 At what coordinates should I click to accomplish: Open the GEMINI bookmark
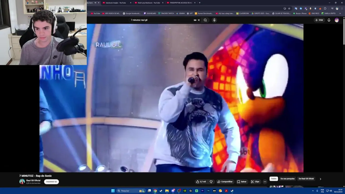pos(180,13)
